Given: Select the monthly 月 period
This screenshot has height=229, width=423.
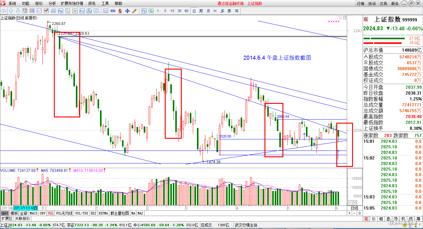Looking at the screenshot, I should coord(208,11).
